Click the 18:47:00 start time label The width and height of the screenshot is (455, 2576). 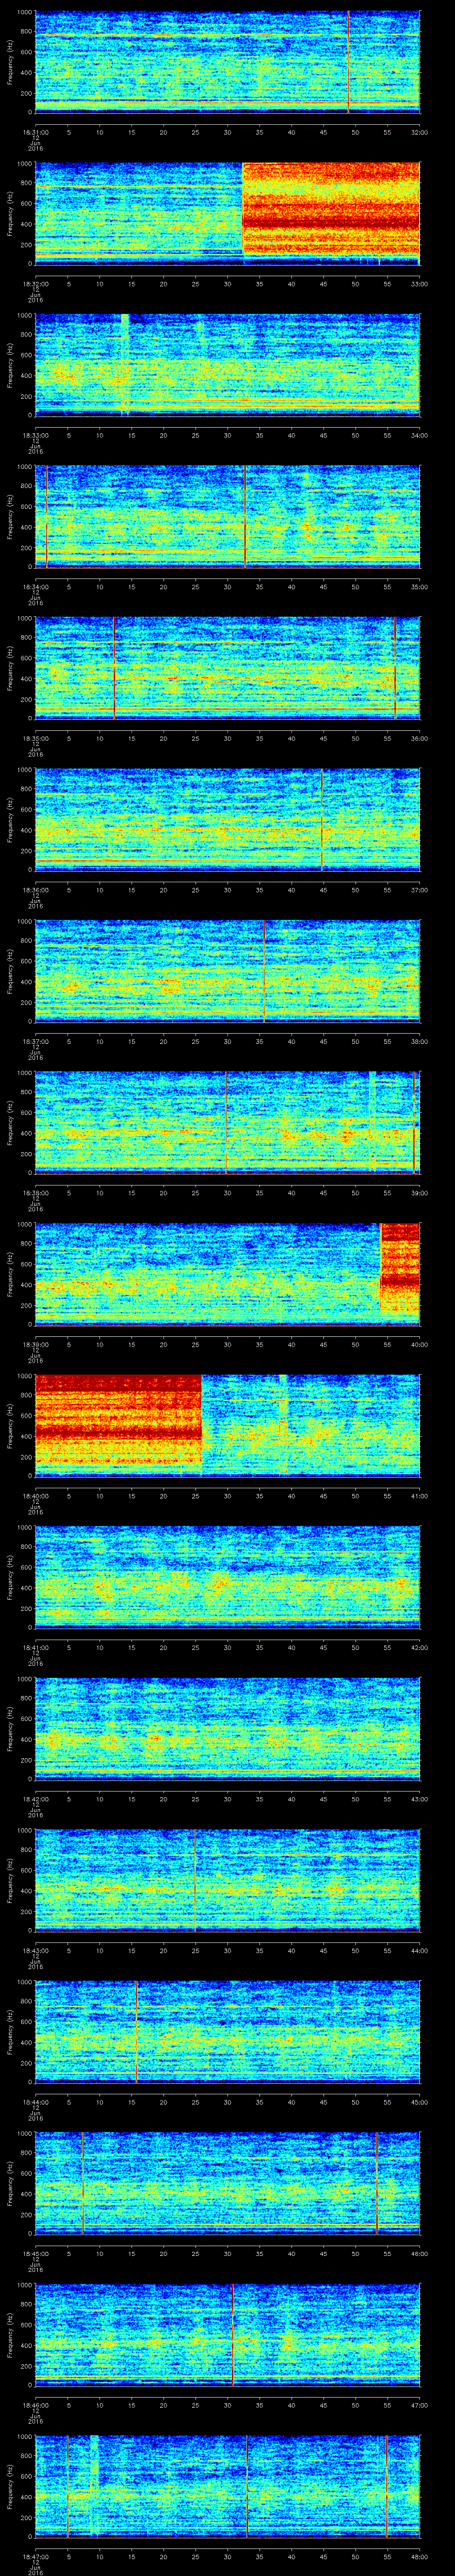click(36, 2556)
